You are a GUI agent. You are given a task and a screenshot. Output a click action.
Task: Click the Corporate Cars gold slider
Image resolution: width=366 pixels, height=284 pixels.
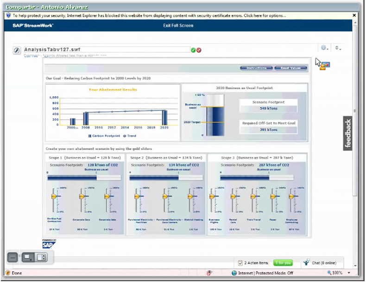[82, 197]
